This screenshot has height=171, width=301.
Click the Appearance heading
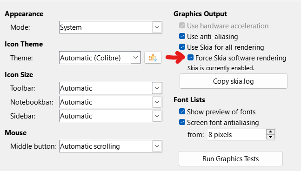click(x=24, y=14)
